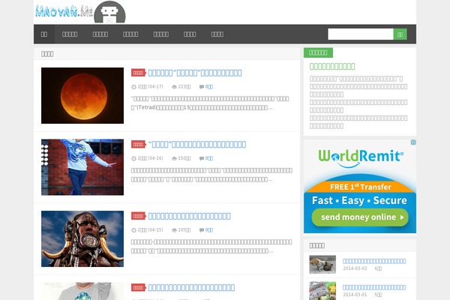Screen dimensions: 450x300
Task: Open the dancer on brick wall thumbnail
Action: 82,167
